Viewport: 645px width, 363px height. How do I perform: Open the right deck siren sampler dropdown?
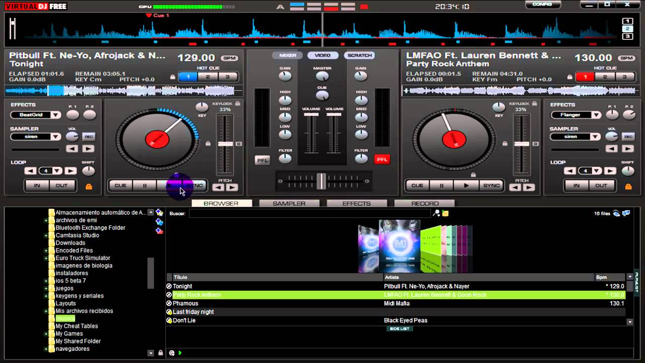coord(596,137)
